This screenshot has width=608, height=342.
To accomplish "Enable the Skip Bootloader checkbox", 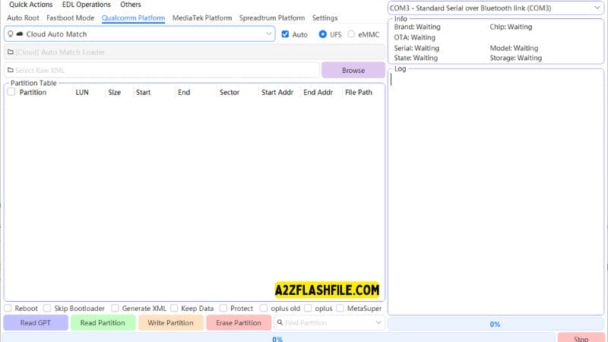I will [x=47, y=308].
